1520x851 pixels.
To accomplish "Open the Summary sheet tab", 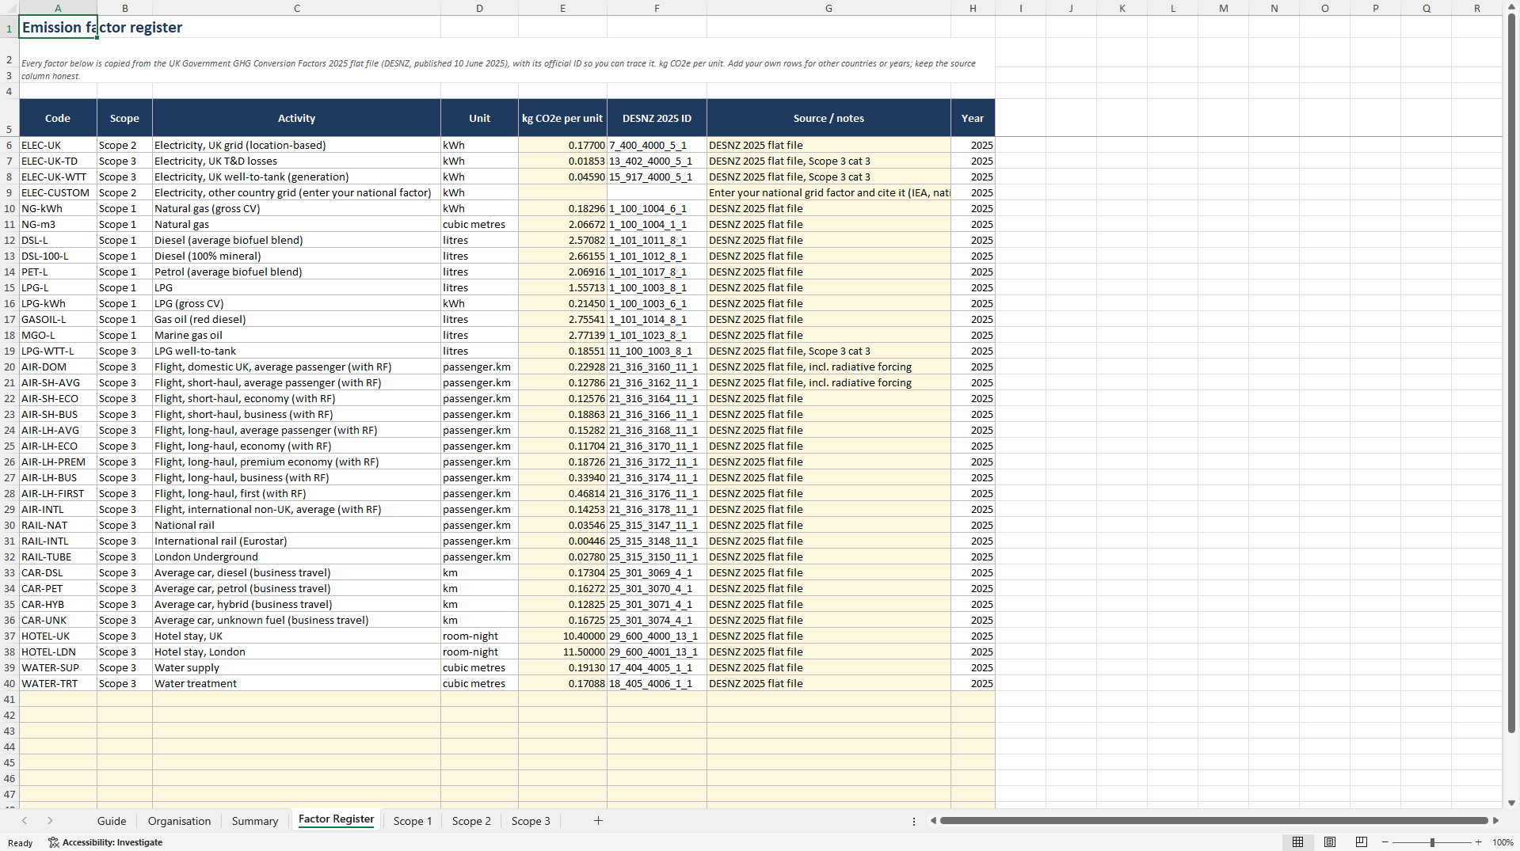I will [255, 821].
